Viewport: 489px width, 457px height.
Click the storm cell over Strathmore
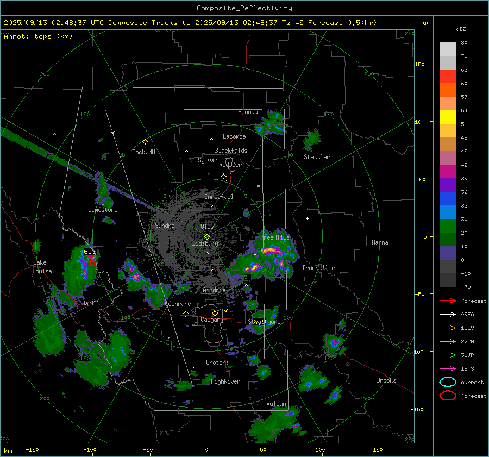pyautogui.click(x=264, y=321)
